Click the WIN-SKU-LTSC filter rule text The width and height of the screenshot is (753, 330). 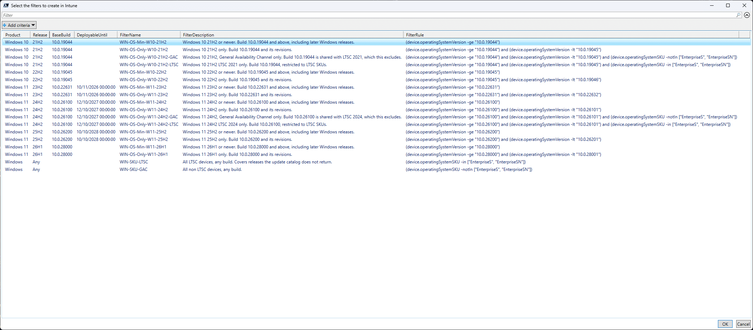coord(465,162)
